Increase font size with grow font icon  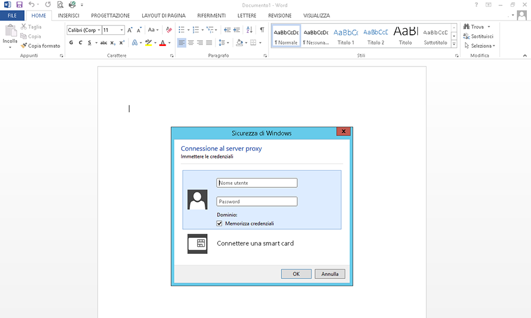(130, 30)
